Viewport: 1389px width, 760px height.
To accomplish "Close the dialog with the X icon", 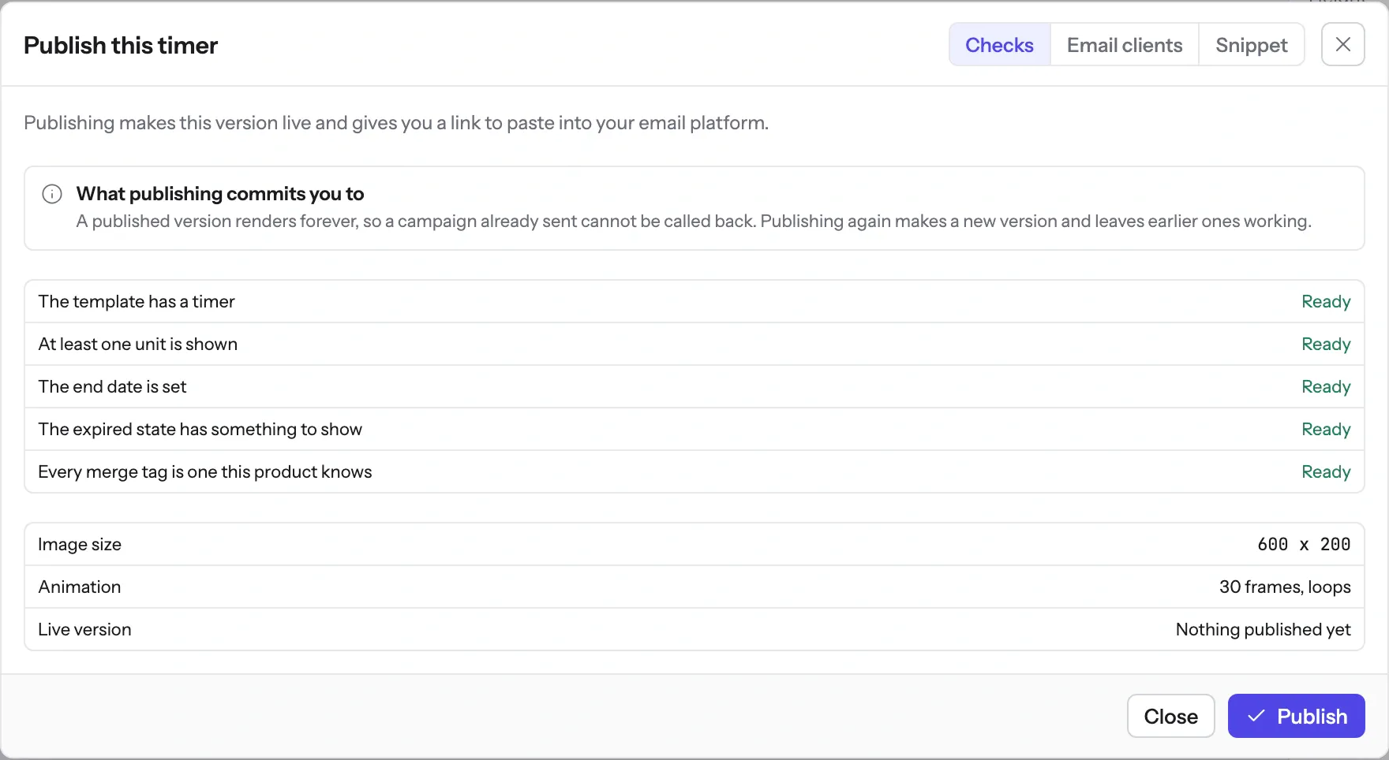I will click(x=1342, y=44).
